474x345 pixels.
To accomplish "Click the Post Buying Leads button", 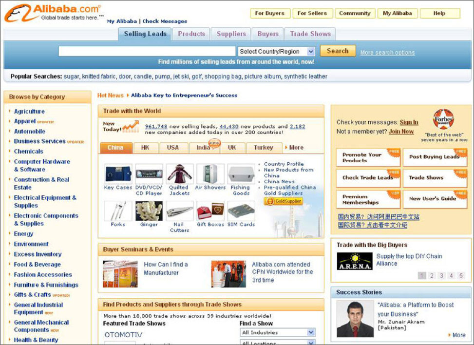I will click(x=435, y=157).
